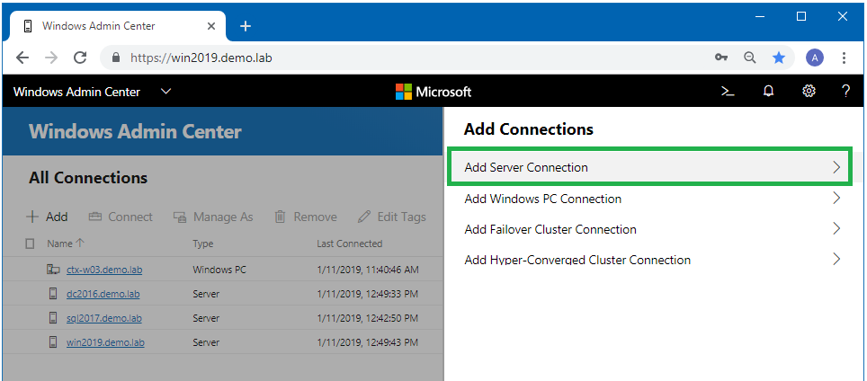Open the settings gear in header
867x381 pixels.
tap(809, 92)
